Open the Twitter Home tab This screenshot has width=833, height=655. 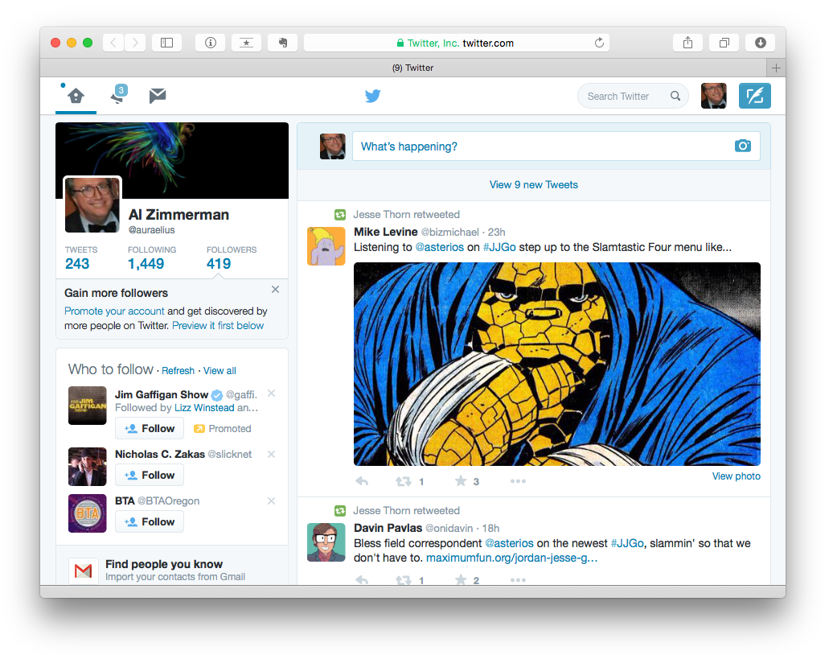pos(76,97)
